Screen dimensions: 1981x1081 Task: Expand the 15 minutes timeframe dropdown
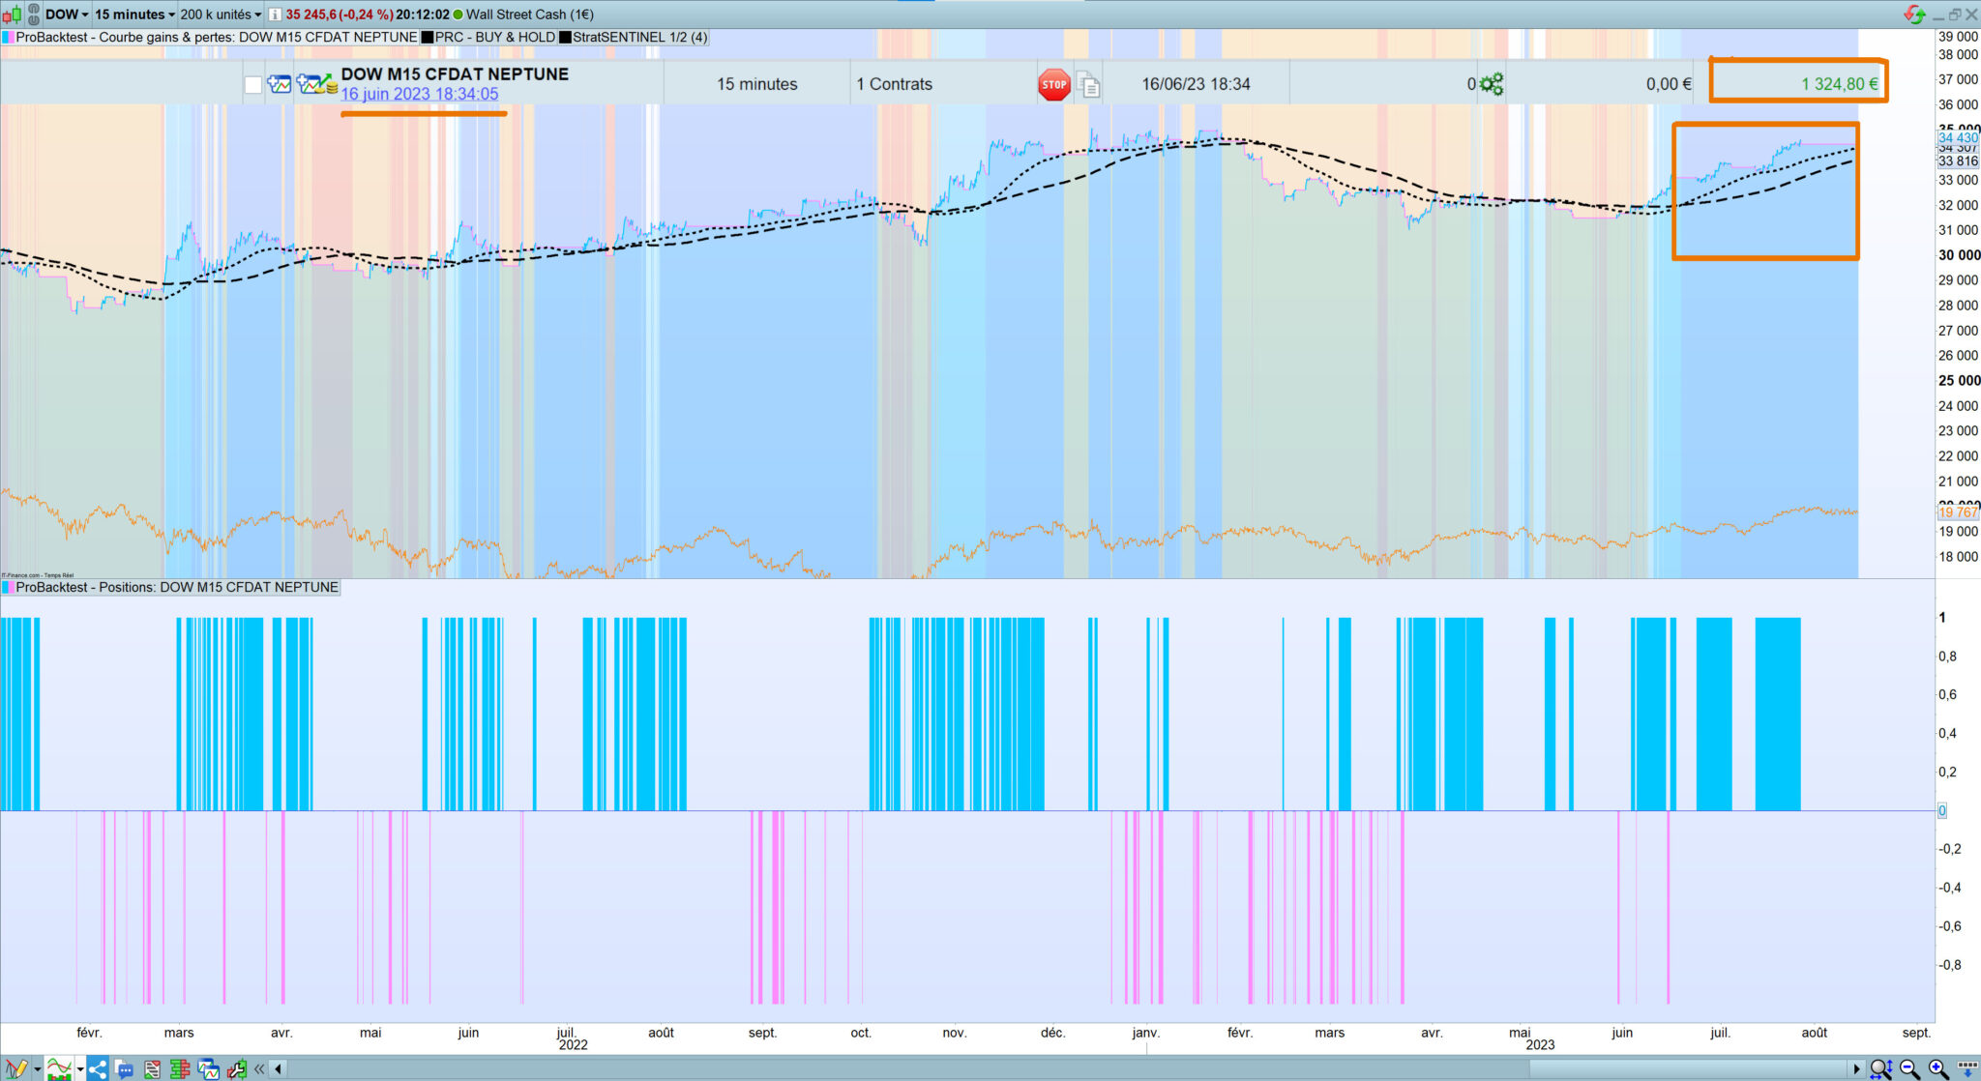pos(135,15)
